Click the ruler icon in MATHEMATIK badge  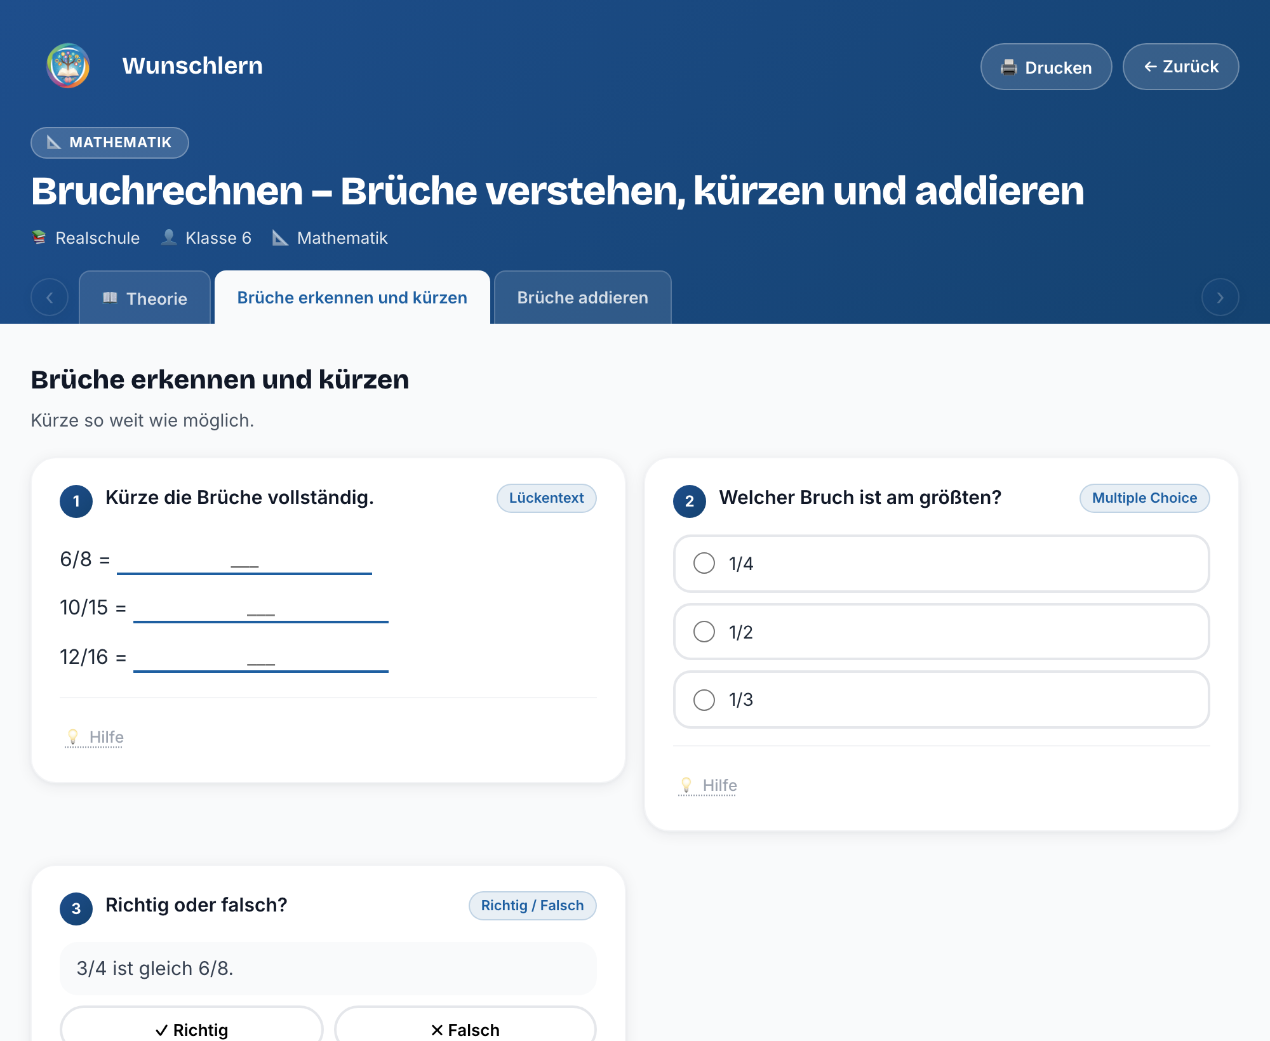coord(54,142)
